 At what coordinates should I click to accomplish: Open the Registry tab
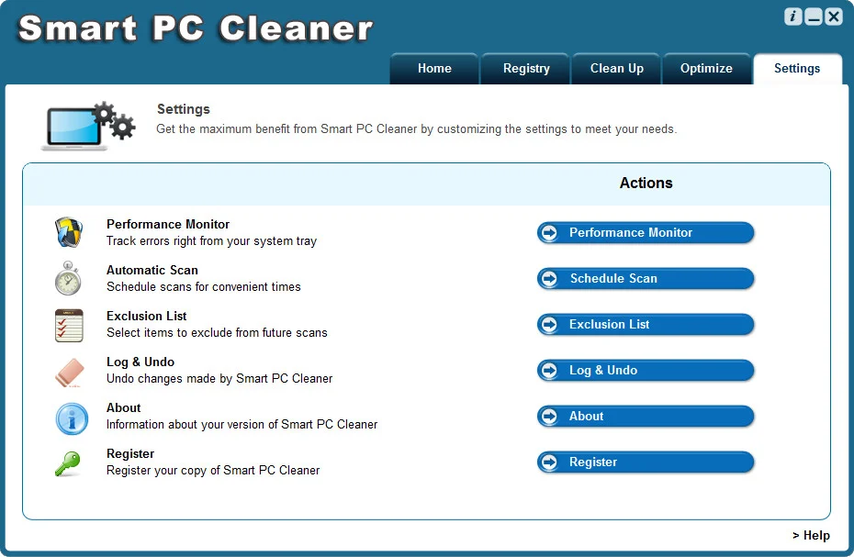coord(525,69)
